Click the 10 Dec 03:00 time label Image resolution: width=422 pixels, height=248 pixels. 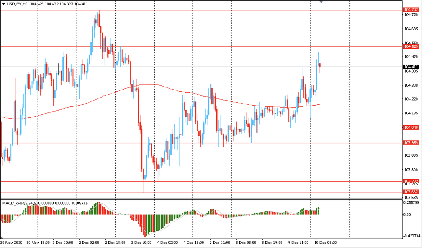[x=326, y=243]
